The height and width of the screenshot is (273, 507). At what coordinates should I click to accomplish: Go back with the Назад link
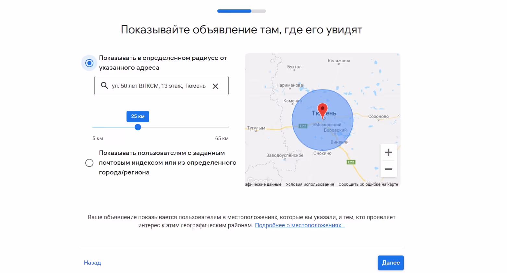coord(92,263)
